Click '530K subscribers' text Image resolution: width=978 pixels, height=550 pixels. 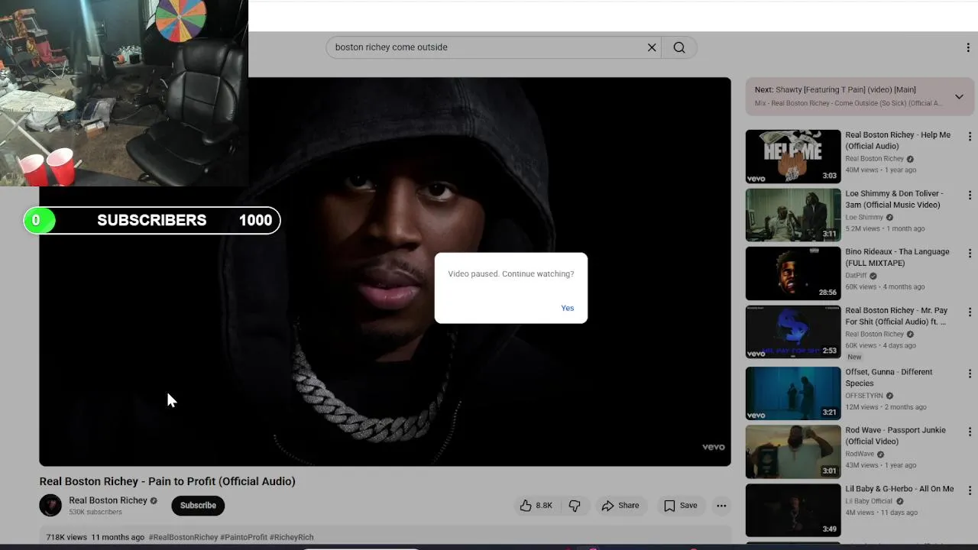[96, 512]
